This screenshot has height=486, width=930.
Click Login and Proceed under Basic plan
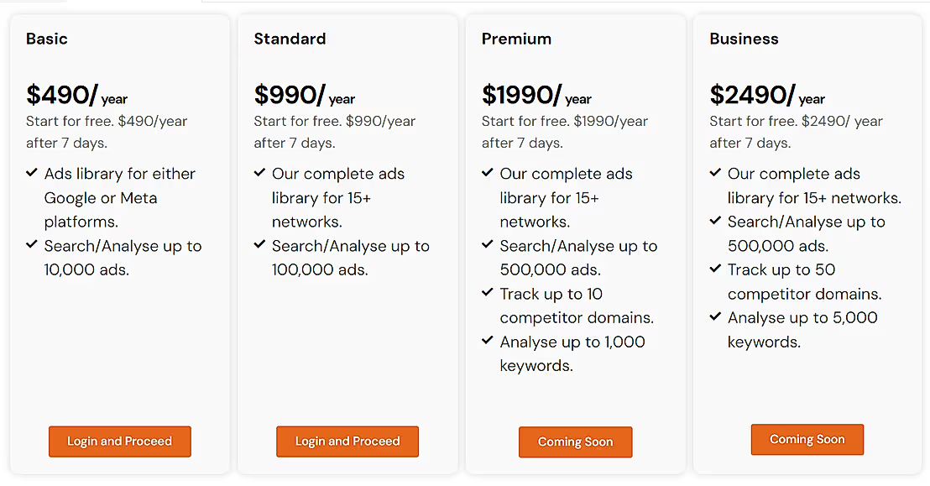click(x=119, y=442)
